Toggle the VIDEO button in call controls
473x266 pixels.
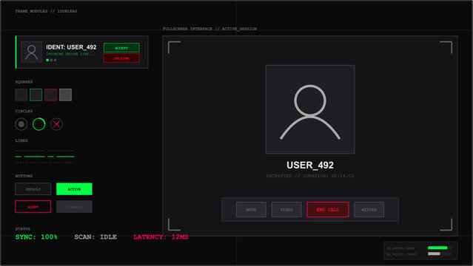click(x=286, y=209)
